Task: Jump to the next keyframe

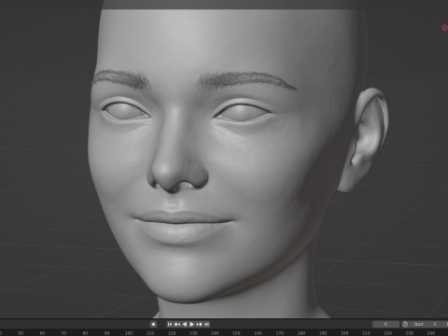Action: tap(200, 324)
